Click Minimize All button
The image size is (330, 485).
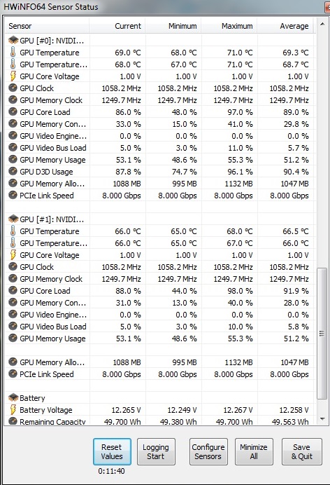[254, 451]
